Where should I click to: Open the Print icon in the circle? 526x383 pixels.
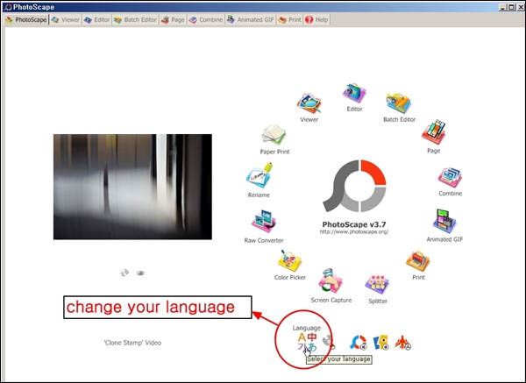tap(418, 261)
